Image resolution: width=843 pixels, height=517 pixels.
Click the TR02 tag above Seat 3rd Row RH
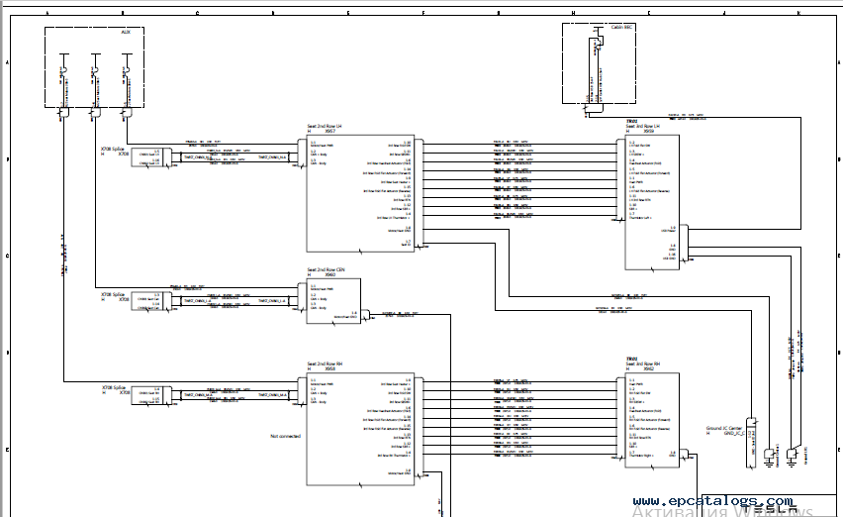tap(631, 360)
